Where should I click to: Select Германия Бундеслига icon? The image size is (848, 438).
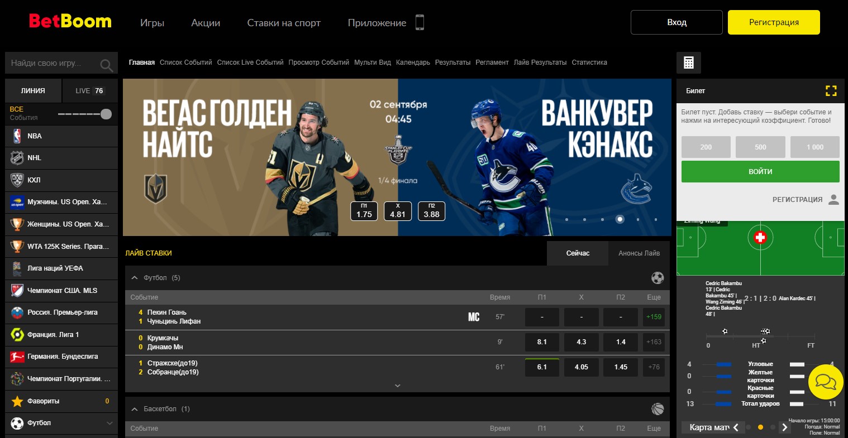tap(17, 357)
